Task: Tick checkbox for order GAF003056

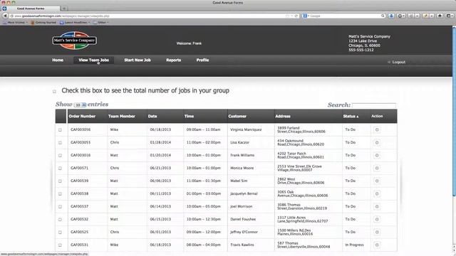Action: click(60, 129)
